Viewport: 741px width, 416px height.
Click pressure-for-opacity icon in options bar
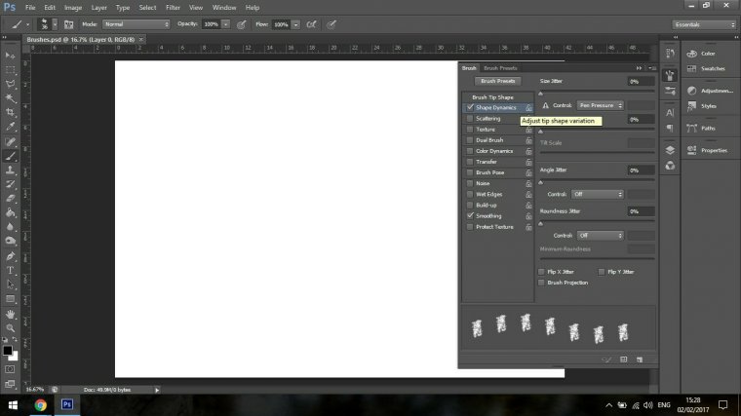[241, 24]
